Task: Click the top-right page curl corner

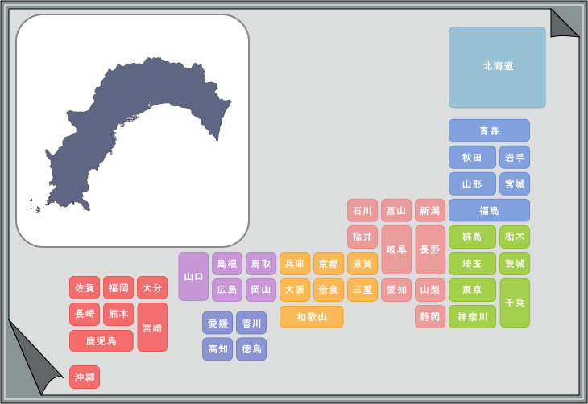Action: (x=563, y=23)
